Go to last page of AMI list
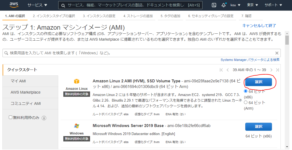 point(278,70)
